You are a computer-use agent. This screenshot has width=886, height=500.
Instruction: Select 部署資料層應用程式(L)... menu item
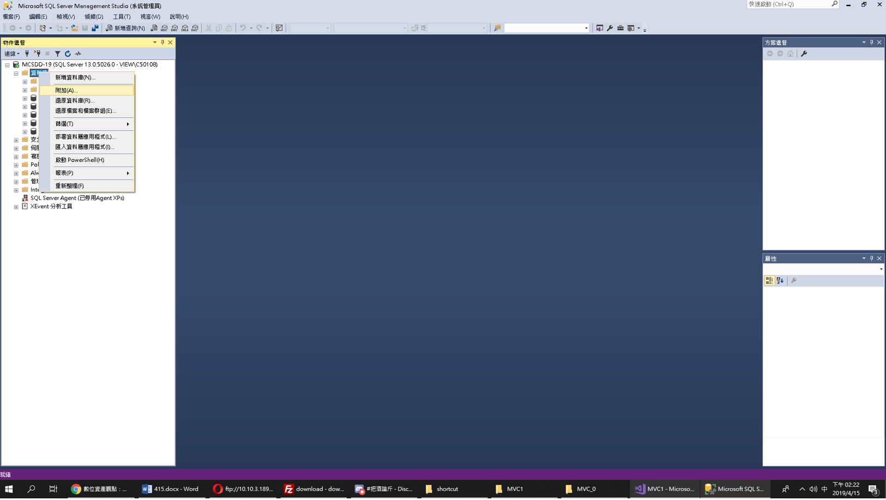pos(87,137)
